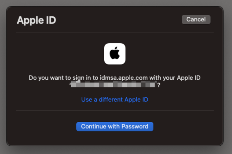Viewport: 232px width, 154px height.
Task: Click the idmsa.apple.com domain text
Action: [124, 78]
